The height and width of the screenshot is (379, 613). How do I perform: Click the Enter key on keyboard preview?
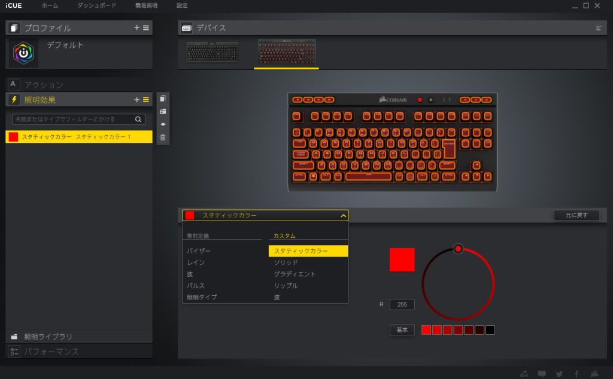point(449,149)
